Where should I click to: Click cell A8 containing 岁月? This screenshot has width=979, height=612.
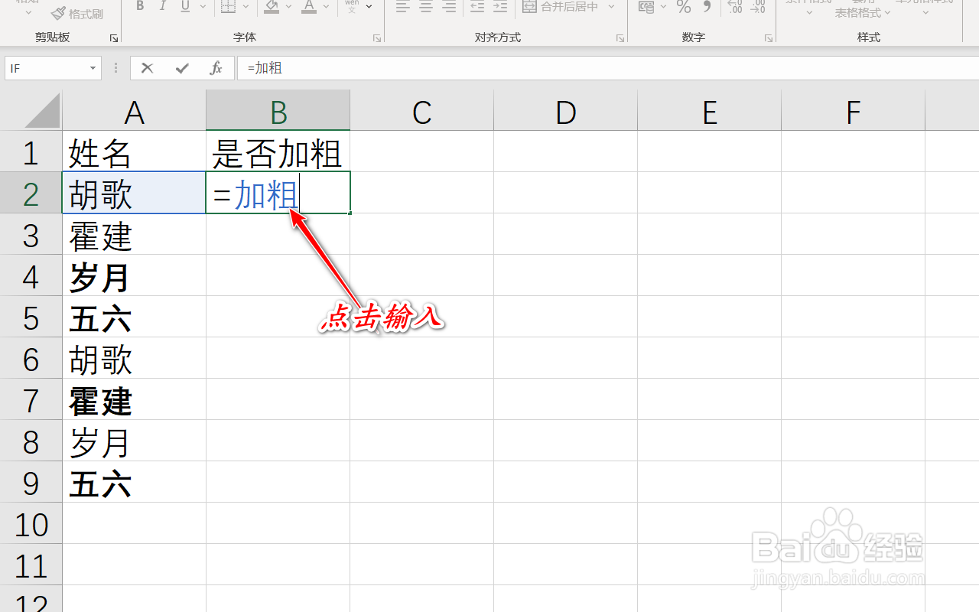click(x=135, y=441)
